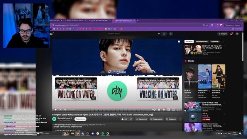This screenshot has width=247, height=139.
Task: Open the account avatar menu
Action: 237,34
